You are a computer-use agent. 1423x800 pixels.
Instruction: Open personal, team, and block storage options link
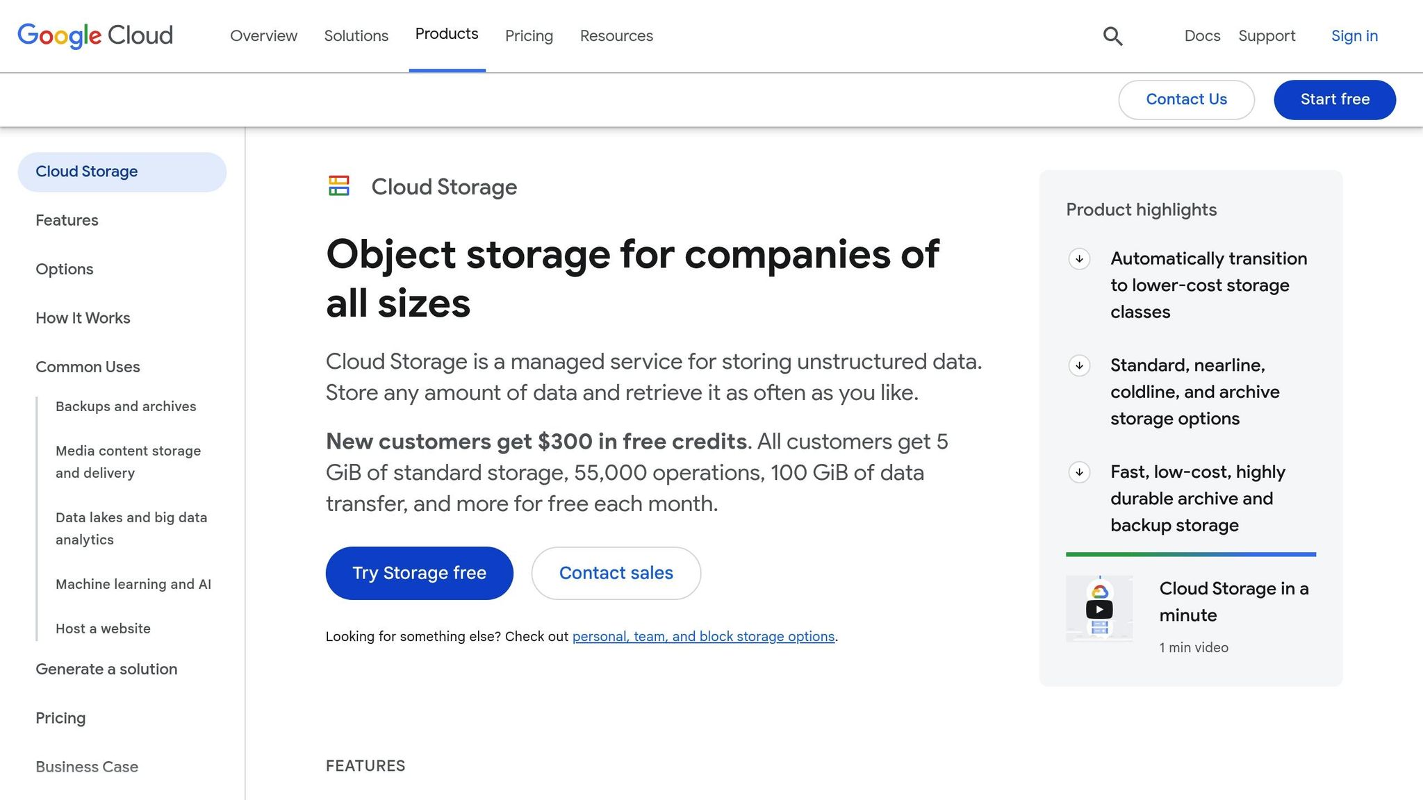[703, 636]
